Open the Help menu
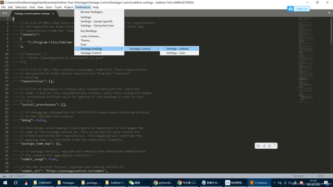 (x=96, y=7)
